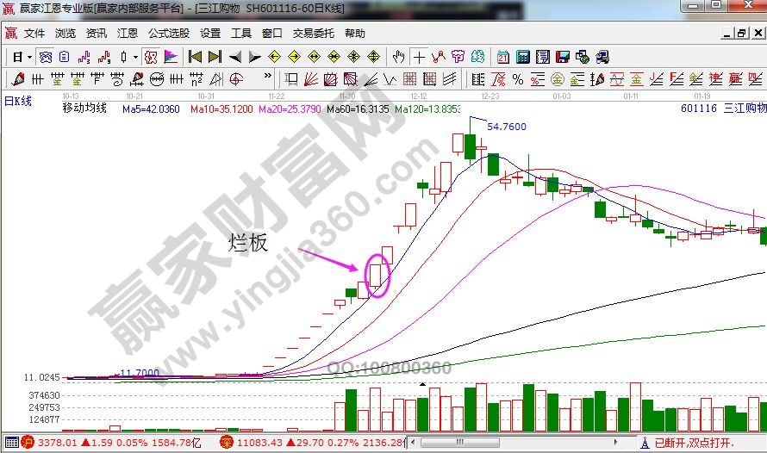Open the 公式选股 menu
767x453 pixels.
(x=168, y=34)
